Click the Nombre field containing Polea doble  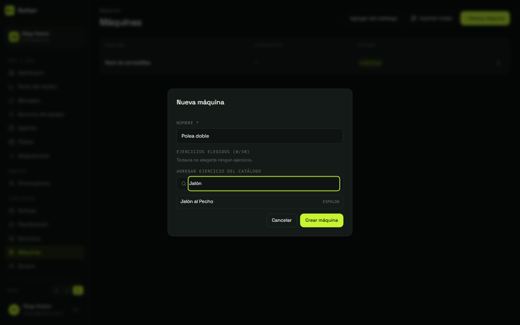click(260, 136)
